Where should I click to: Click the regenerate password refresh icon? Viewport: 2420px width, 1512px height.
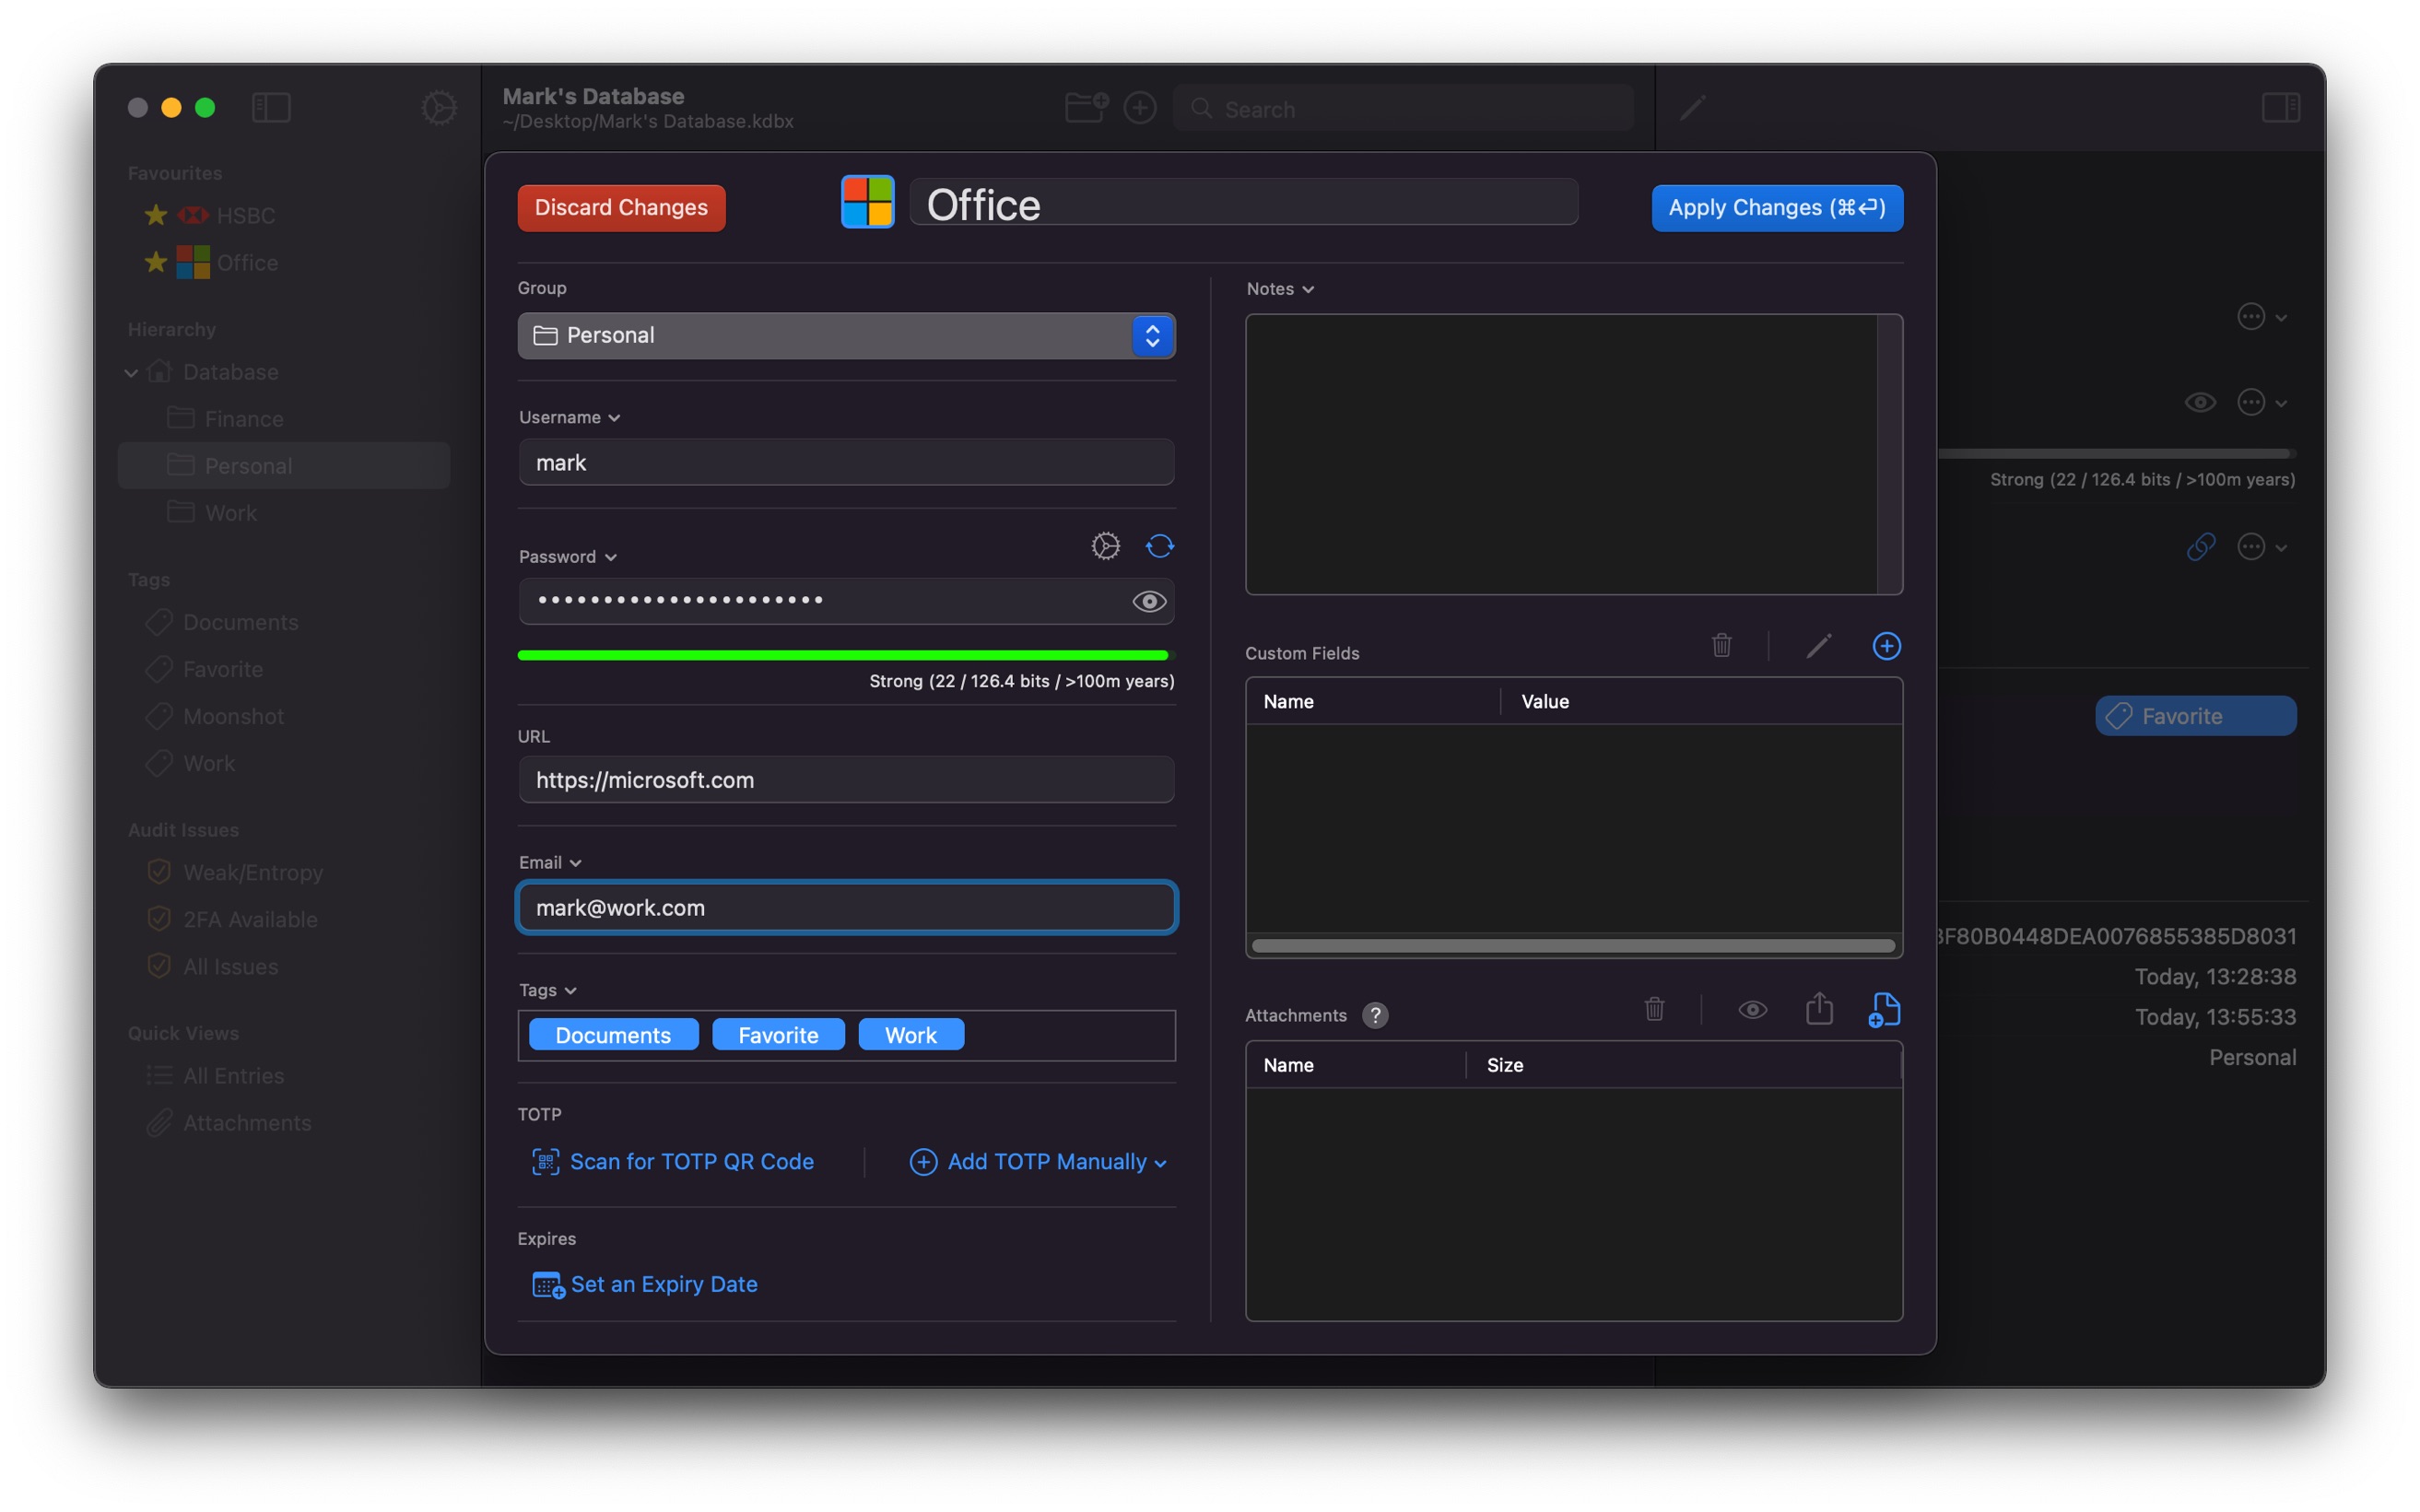[1159, 546]
